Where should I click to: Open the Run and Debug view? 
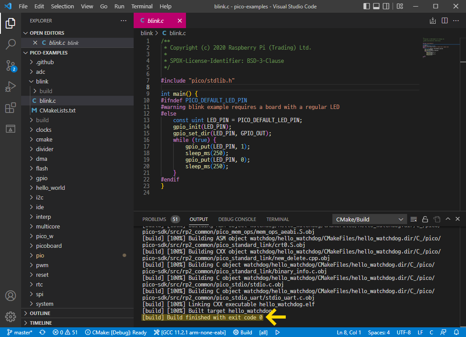[11, 87]
